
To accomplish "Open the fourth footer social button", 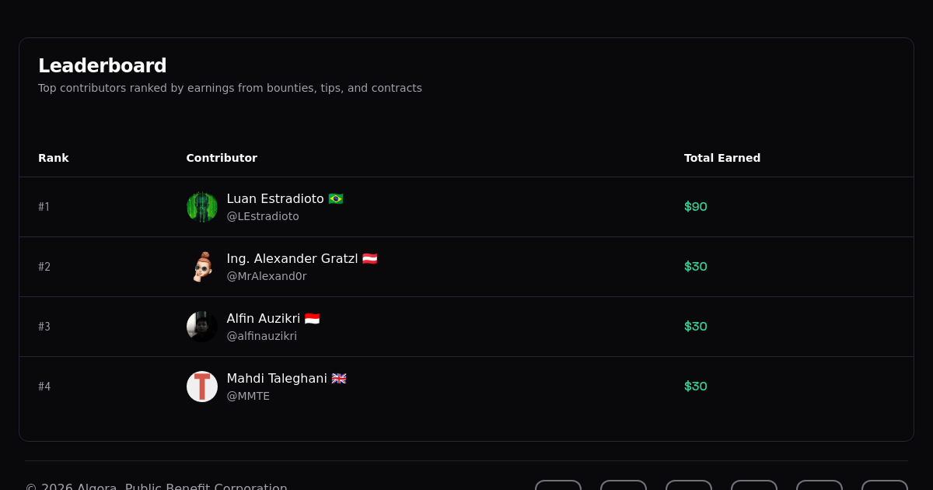I will 754,486.
